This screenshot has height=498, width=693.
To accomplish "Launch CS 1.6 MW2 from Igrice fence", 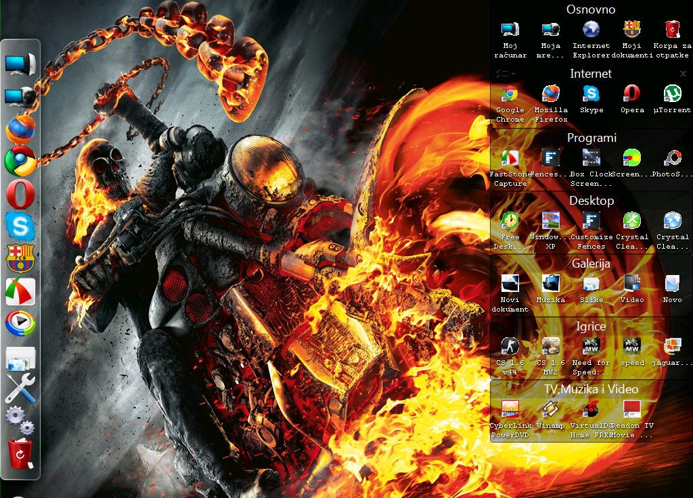I will (x=551, y=347).
